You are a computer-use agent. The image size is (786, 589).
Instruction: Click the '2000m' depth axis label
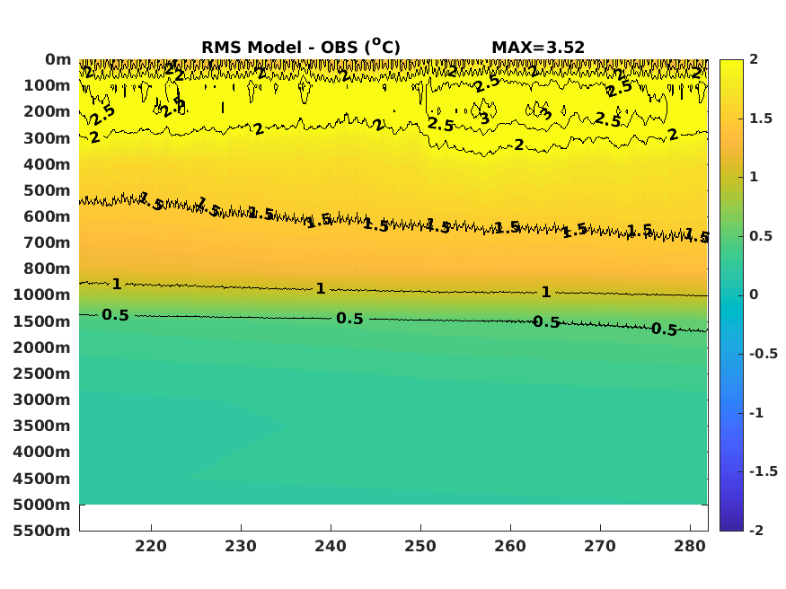42,347
